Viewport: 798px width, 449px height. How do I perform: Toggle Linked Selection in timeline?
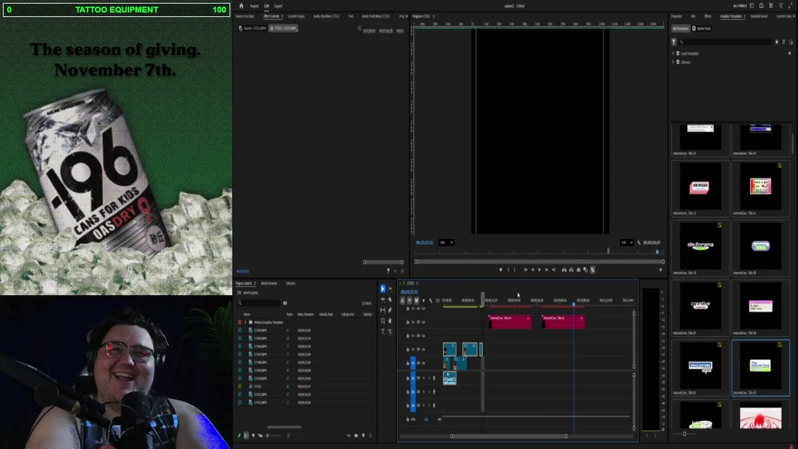(416, 301)
